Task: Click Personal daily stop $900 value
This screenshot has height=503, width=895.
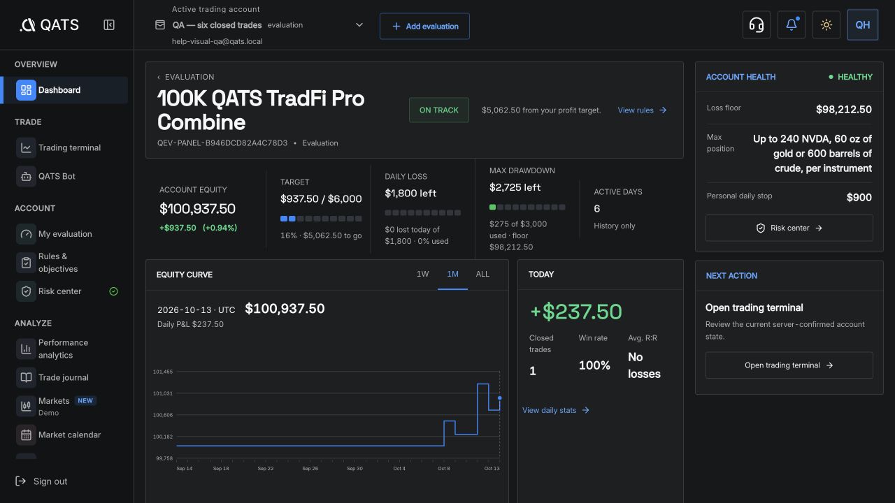Action: pos(859,198)
